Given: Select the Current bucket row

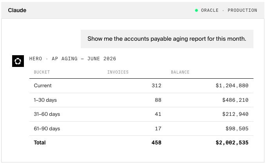Looking at the screenshot, I should click(141, 86).
